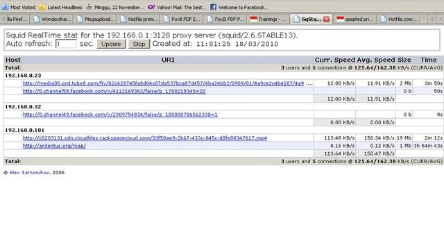
Task: Switch to the Foxit PDF E... tab
Action: click(x=182, y=19)
